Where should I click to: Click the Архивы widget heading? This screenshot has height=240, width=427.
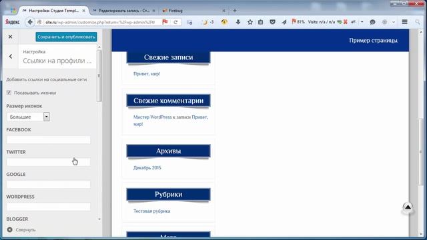(168, 151)
